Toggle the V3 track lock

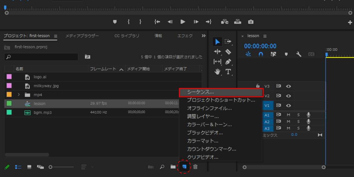[x=258, y=86]
